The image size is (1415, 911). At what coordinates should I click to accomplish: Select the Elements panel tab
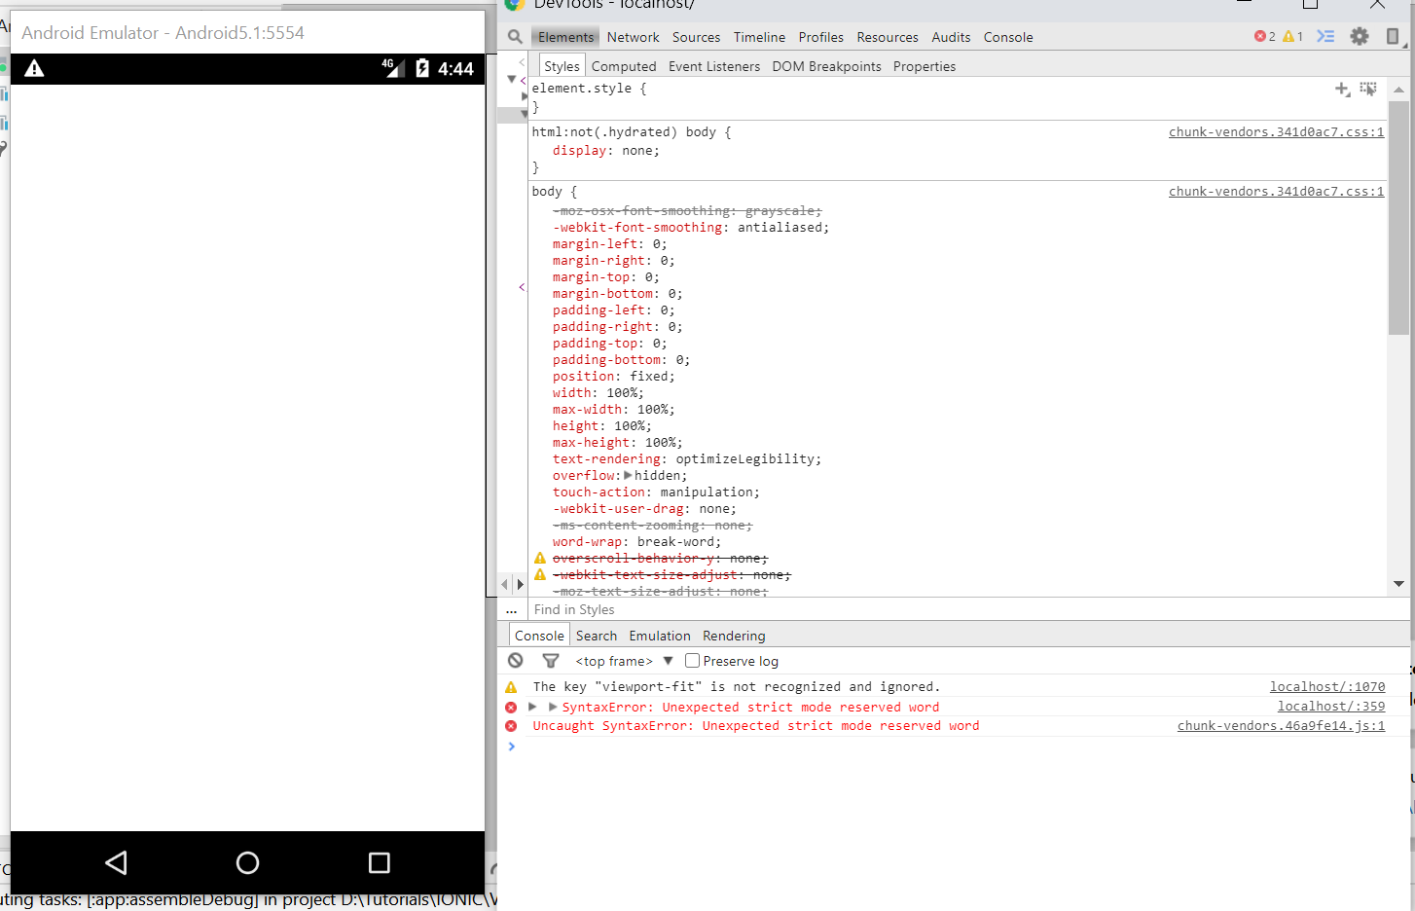pos(565,37)
